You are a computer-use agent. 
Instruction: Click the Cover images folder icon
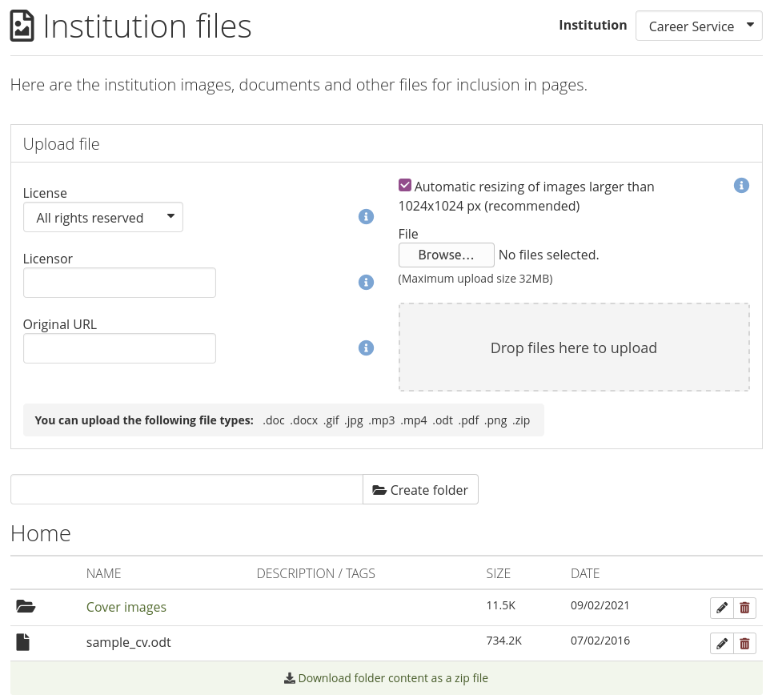[x=26, y=607]
